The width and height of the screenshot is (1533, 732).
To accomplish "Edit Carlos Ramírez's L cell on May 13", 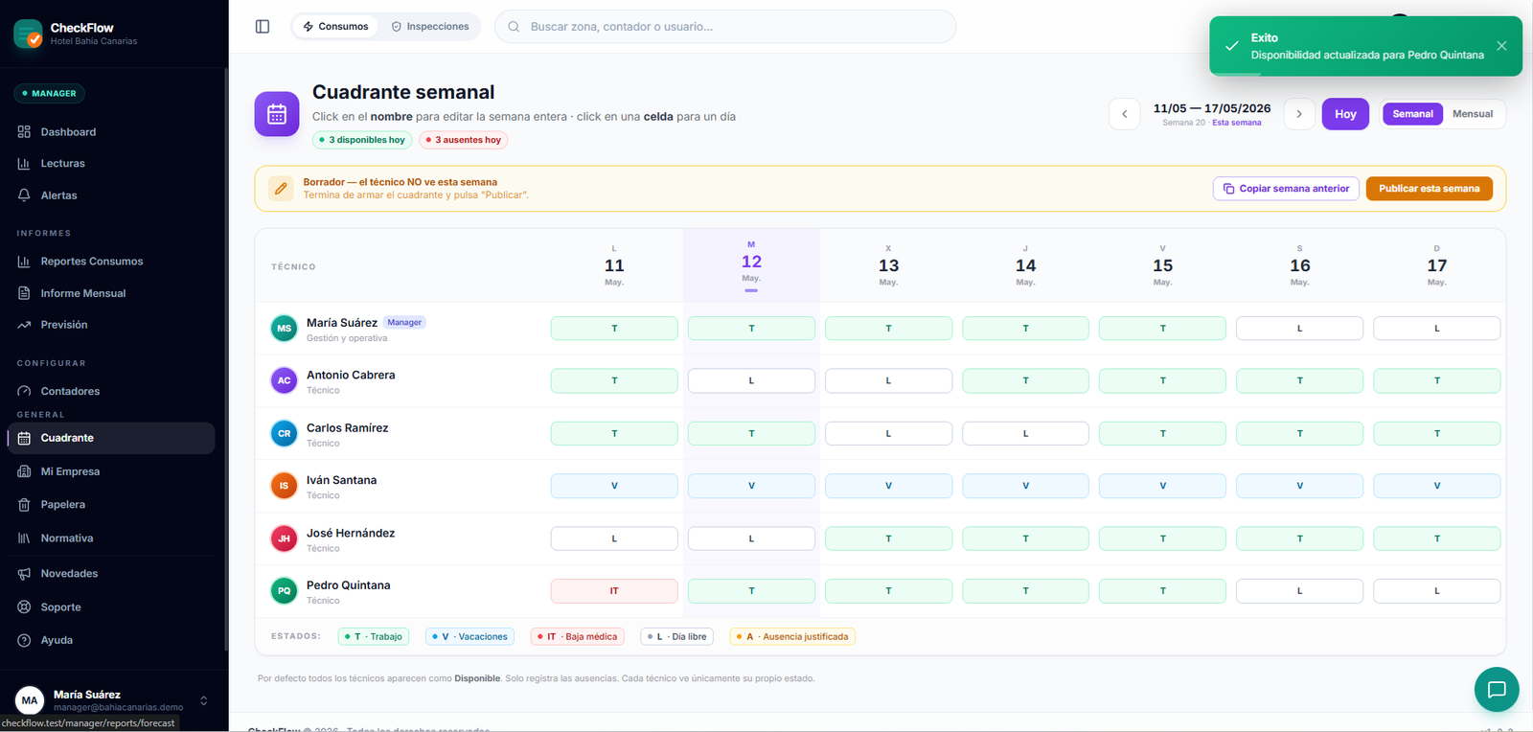I will 888,434.
